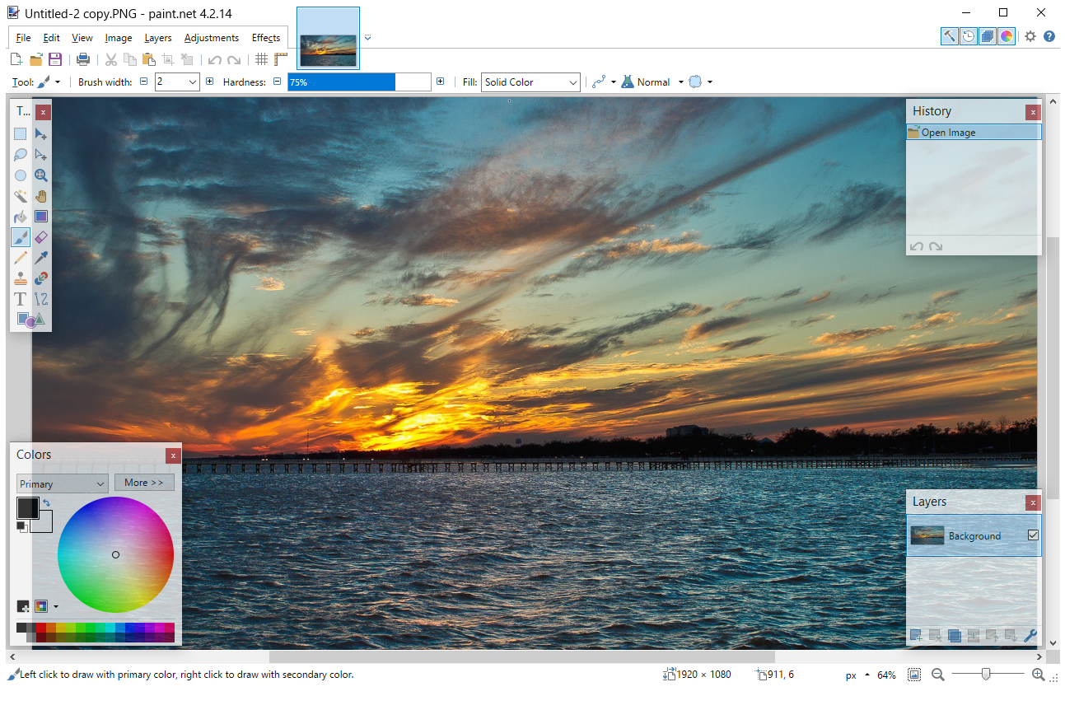Open the Help question mark button
The image size is (1065, 710).
1049,36
